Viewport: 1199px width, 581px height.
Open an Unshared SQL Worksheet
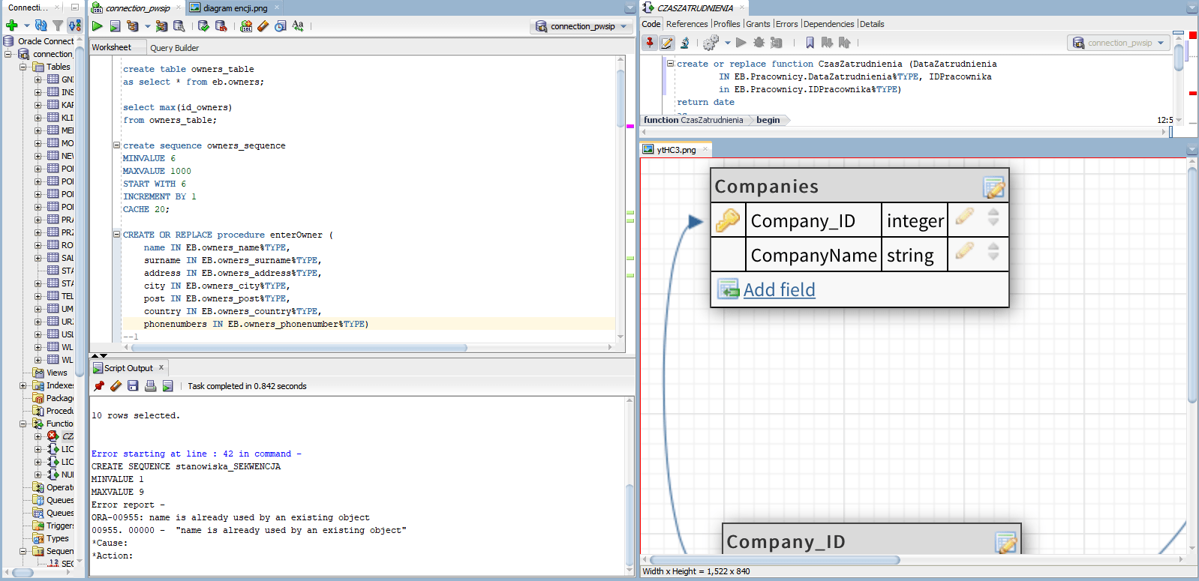point(246,26)
